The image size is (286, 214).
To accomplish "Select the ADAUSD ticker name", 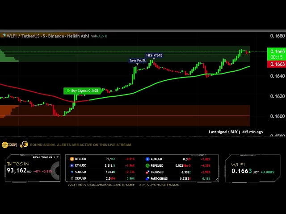I will point(156,159).
